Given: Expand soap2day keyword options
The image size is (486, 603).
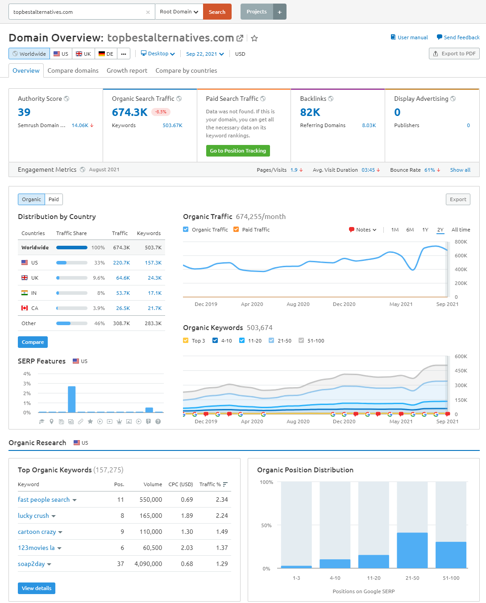Looking at the screenshot, I should click(49, 564).
